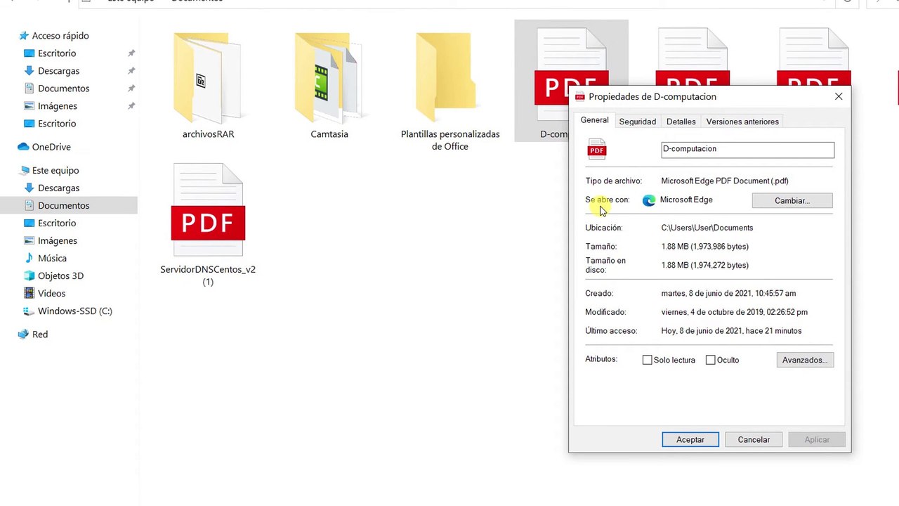Select the ServidorDNSCentos_v2 (1) PDF file icon
Image resolution: width=899 pixels, height=506 pixels.
208,211
